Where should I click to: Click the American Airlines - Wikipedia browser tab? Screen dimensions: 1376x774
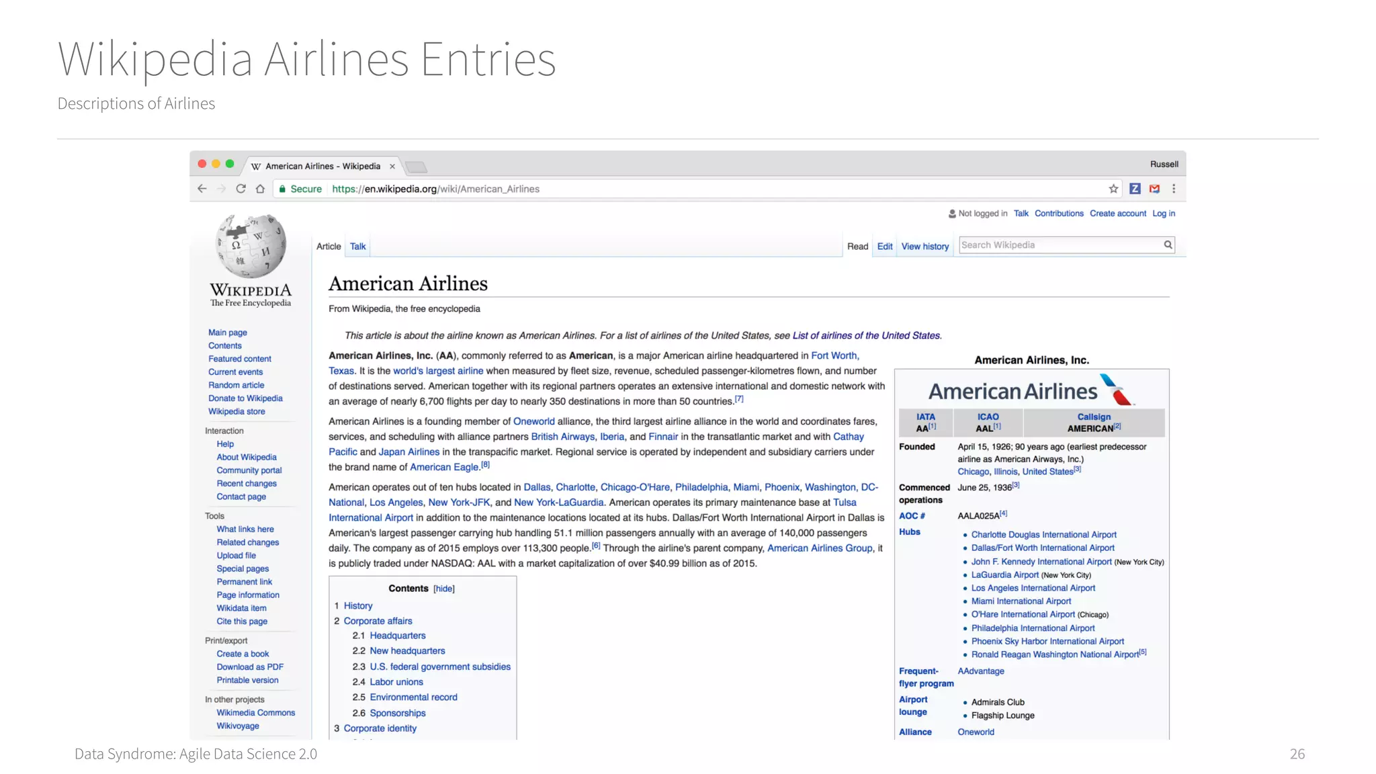point(322,166)
